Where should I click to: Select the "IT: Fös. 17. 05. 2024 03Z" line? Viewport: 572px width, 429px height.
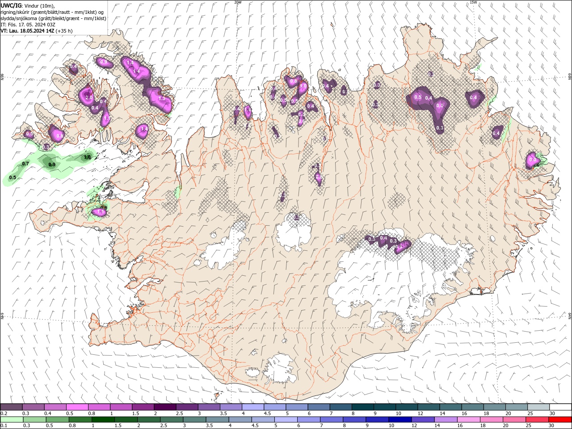click(28, 25)
